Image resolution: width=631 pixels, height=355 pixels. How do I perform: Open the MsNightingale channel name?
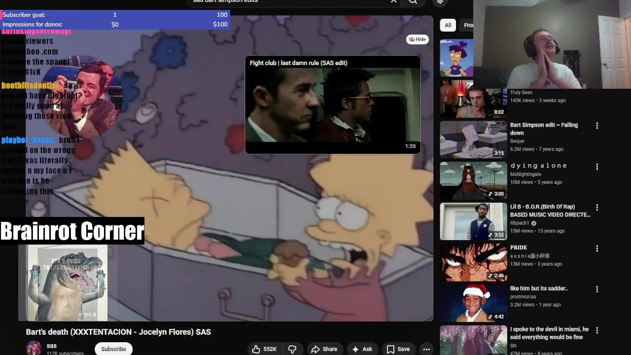click(x=526, y=174)
